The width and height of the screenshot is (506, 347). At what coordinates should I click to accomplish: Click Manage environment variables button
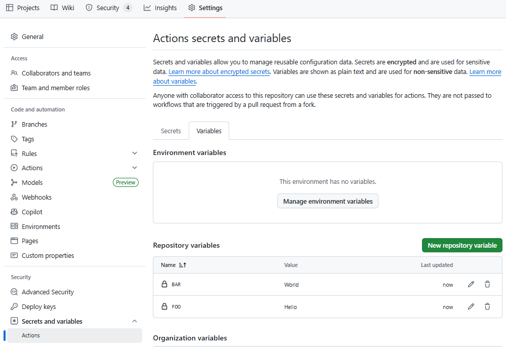click(328, 202)
